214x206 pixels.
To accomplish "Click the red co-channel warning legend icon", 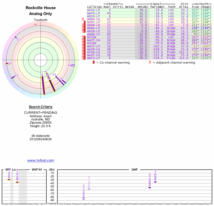I will [x=94, y=62].
